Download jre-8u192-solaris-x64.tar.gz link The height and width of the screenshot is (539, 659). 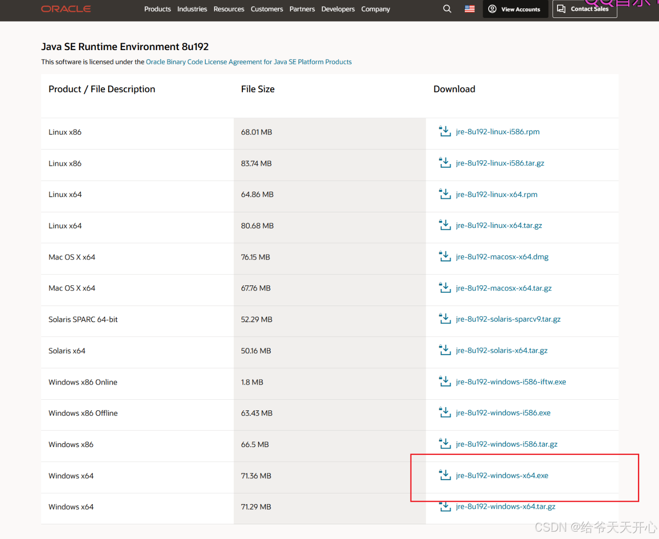(x=502, y=350)
